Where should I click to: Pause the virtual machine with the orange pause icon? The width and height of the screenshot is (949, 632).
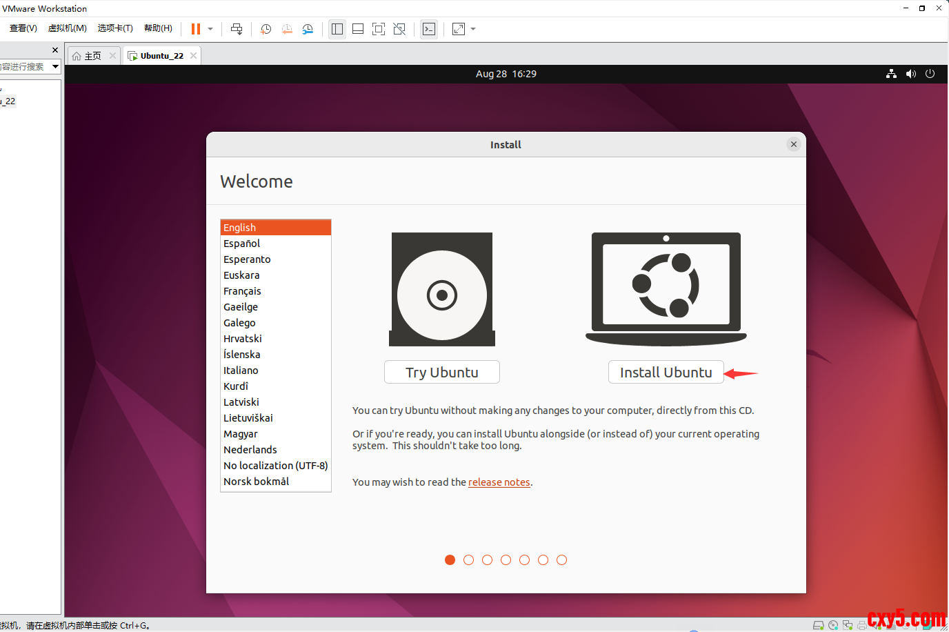pos(196,29)
